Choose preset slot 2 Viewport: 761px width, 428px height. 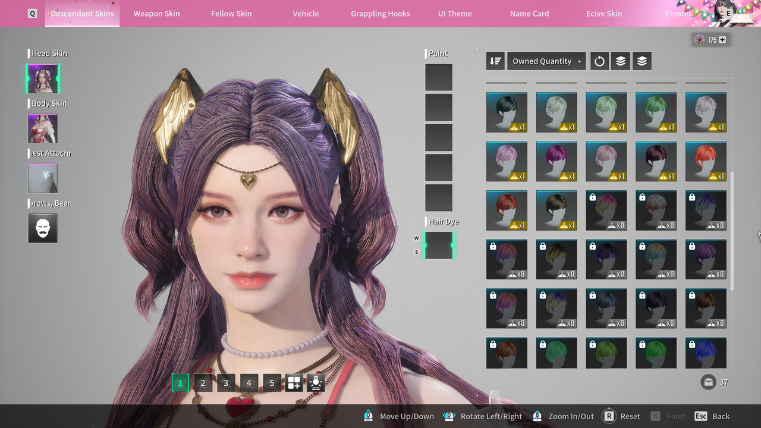[203, 383]
